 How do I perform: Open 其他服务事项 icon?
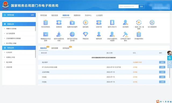click(x=139, y=34)
